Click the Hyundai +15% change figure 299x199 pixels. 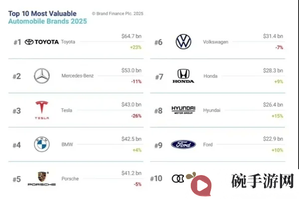pyautogui.click(x=277, y=116)
